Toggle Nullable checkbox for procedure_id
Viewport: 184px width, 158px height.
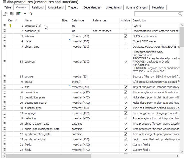126,26
